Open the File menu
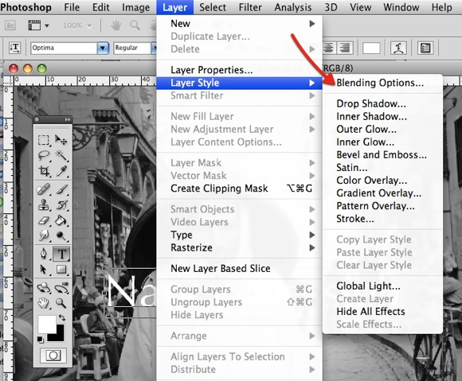This screenshot has width=462, height=381. (x=72, y=7)
